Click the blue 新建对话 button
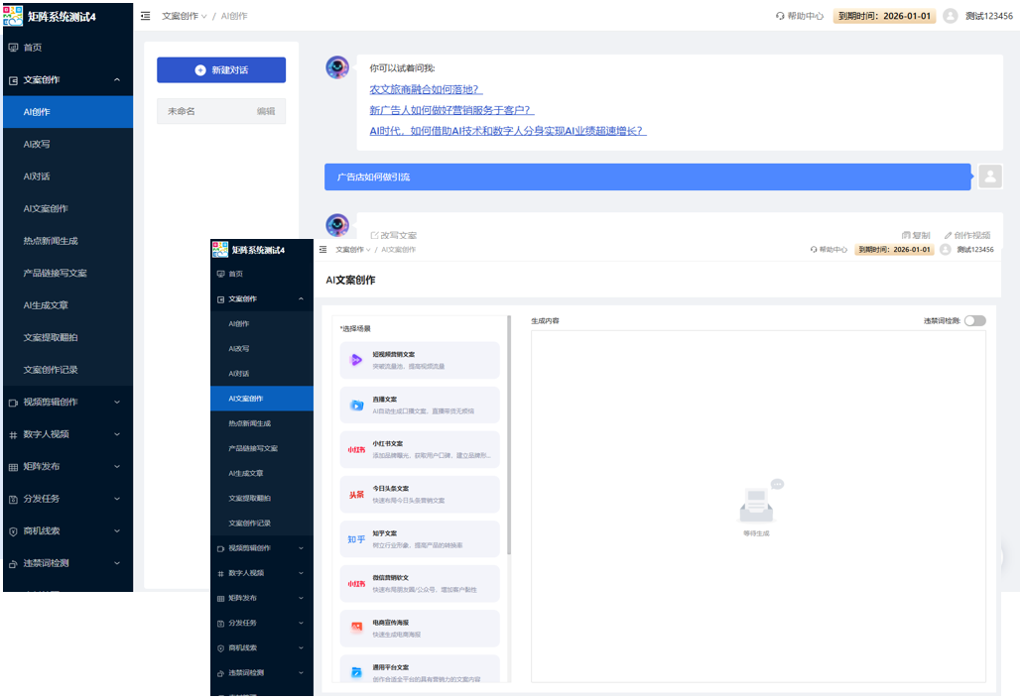 (221, 70)
